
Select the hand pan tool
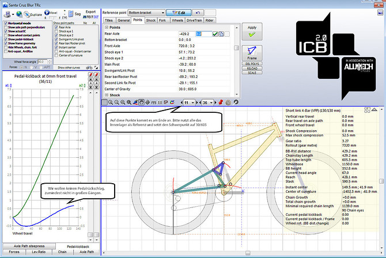[x=141, y=103]
